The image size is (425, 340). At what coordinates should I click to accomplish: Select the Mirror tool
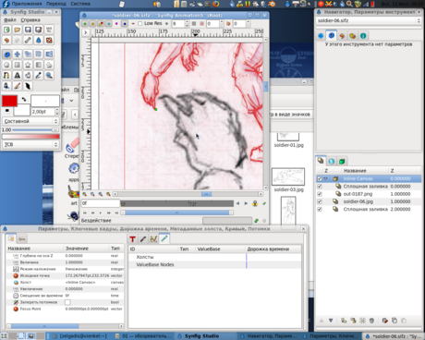pyautogui.click(x=49, y=55)
